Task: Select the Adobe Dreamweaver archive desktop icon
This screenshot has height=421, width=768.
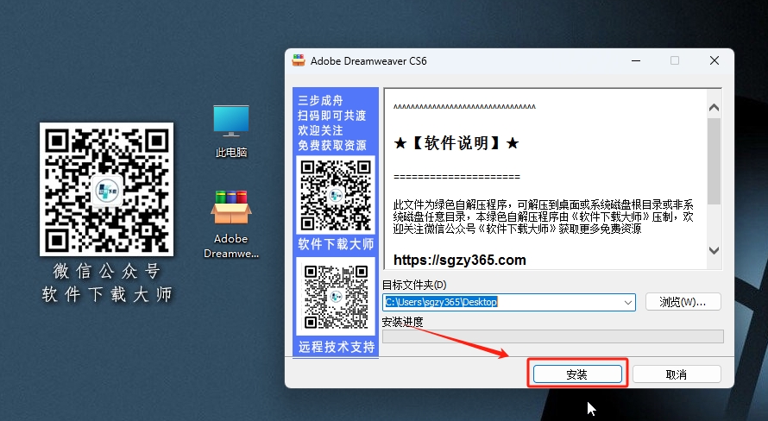Action: point(230,224)
